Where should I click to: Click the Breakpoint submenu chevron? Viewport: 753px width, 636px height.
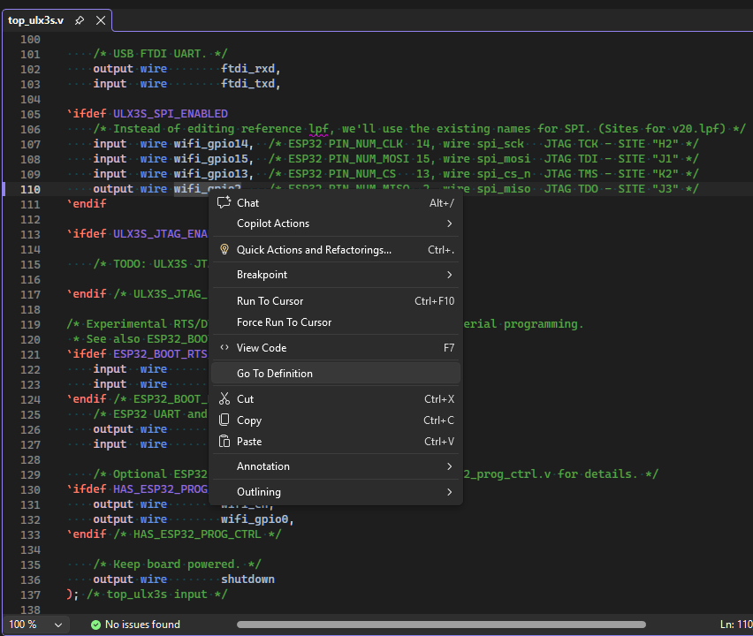point(450,275)
